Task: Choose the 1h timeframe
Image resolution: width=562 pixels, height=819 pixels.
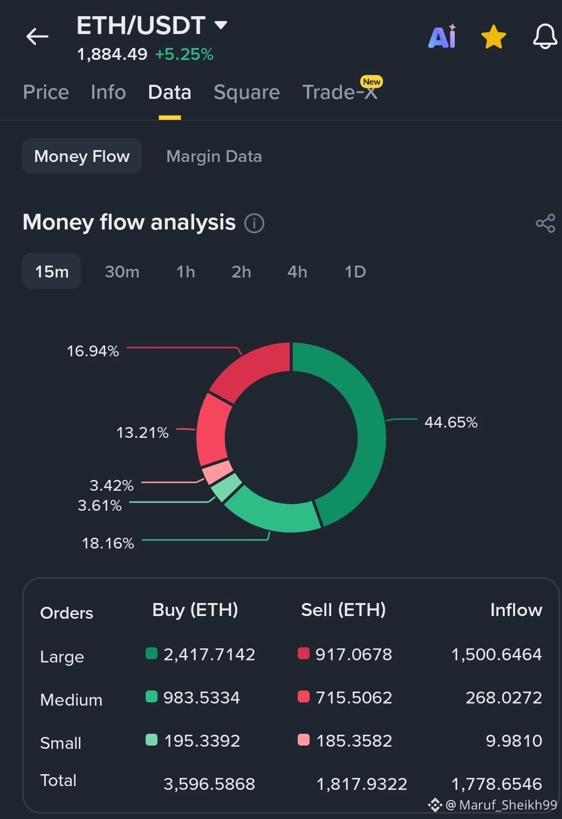Action: click(186, 271)
